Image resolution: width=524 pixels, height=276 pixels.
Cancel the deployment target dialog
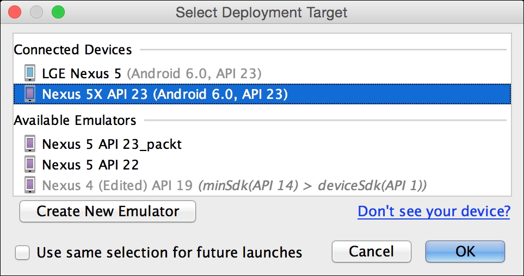[x=371, y=252]
